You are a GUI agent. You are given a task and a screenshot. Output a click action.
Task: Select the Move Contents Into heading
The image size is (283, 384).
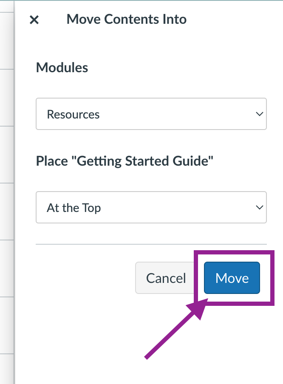(x=127, y=19)
